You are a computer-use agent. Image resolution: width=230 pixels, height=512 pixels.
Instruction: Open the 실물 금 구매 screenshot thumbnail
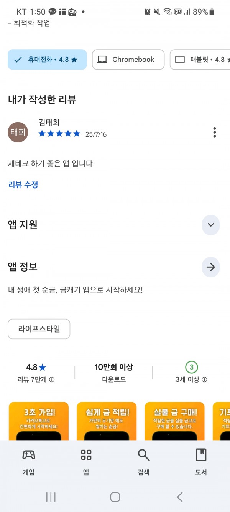175,421
